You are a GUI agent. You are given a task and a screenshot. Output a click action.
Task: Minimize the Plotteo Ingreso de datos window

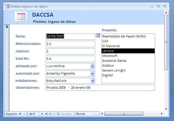click(152, 7)
